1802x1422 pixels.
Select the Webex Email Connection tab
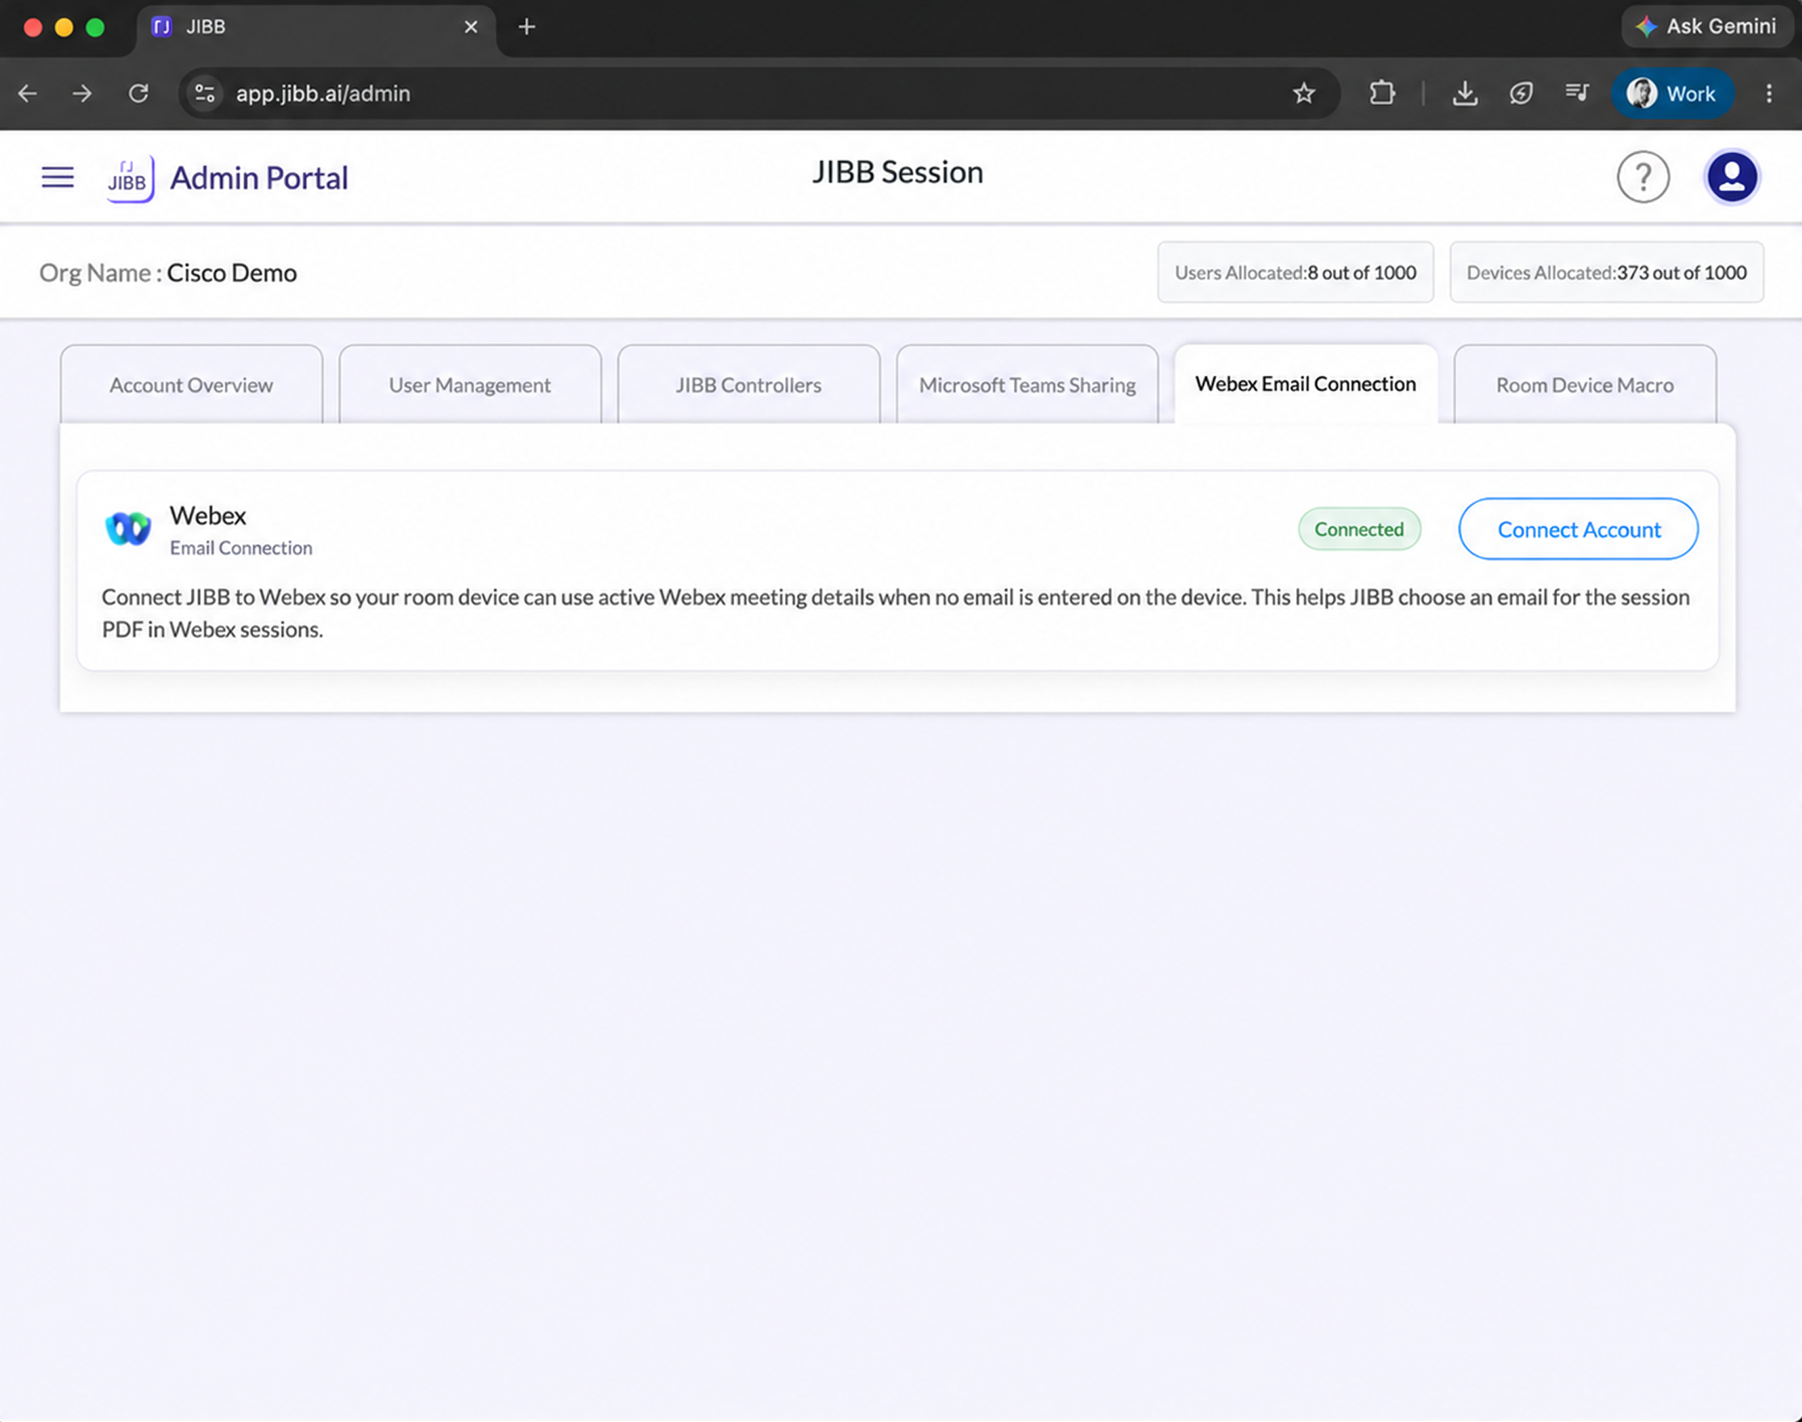coord(1306,384)
